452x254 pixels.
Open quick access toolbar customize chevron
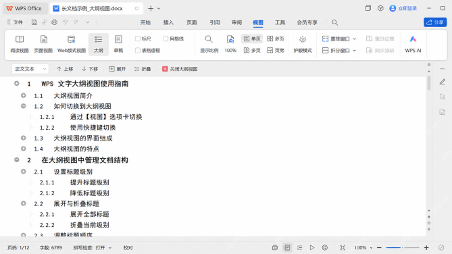tap(87, 22)
